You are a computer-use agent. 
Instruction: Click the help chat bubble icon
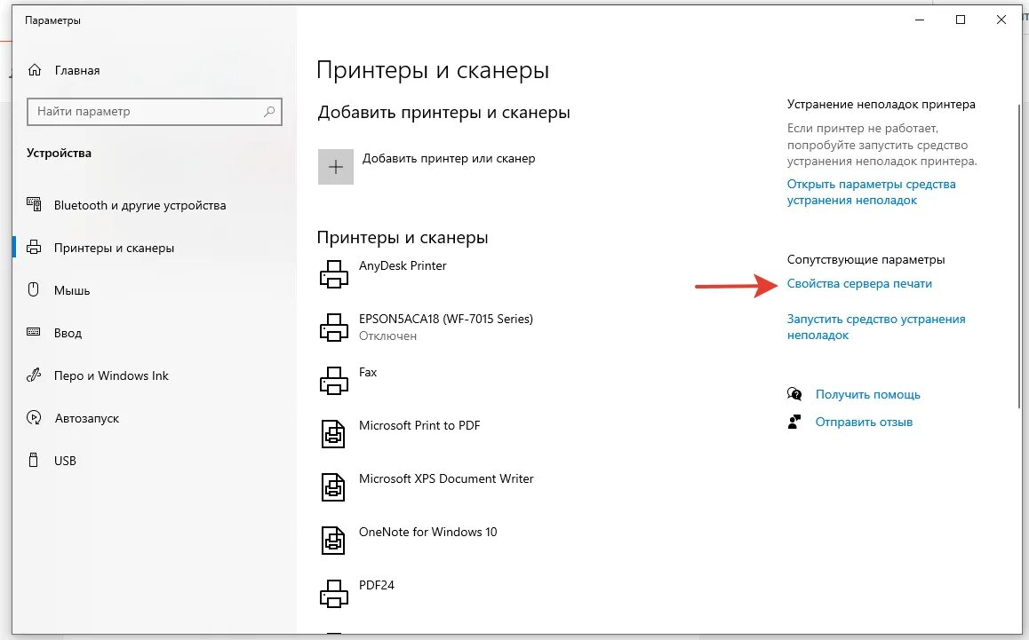coord(794,394)
